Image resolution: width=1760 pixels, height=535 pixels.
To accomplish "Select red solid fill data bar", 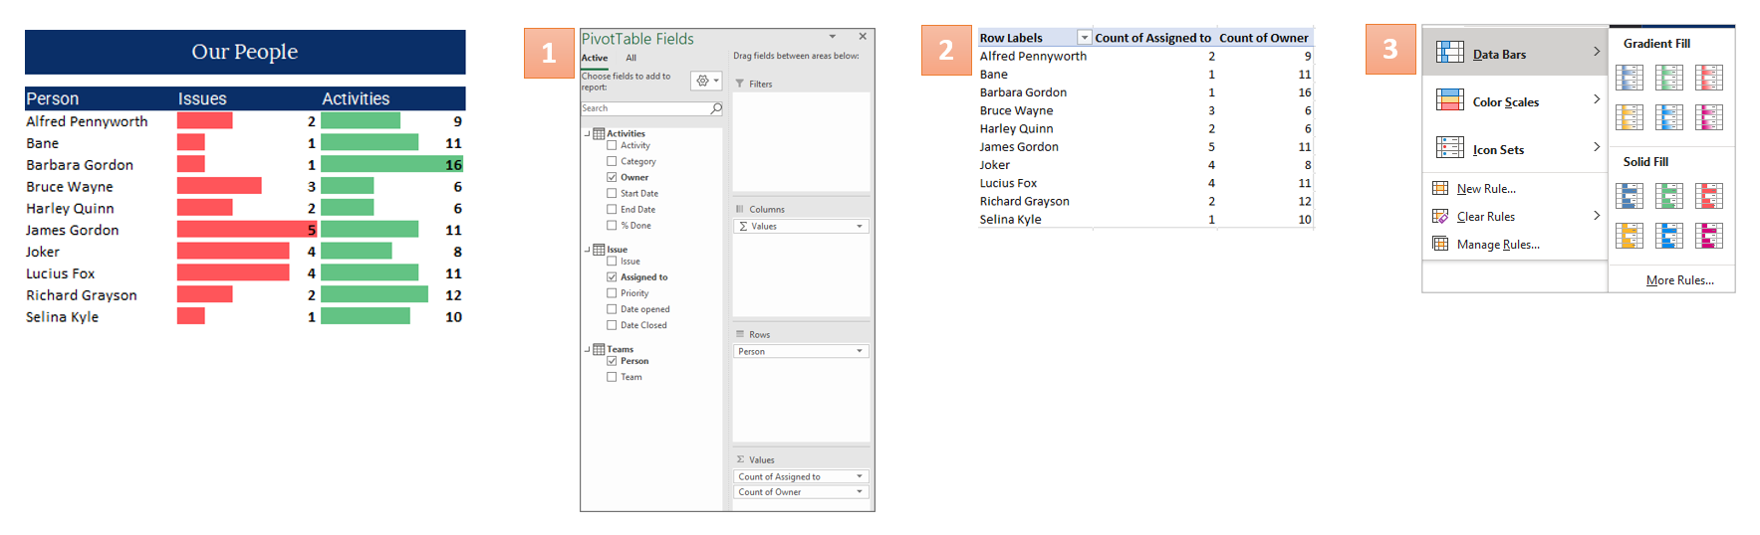I will (1709, 196).
